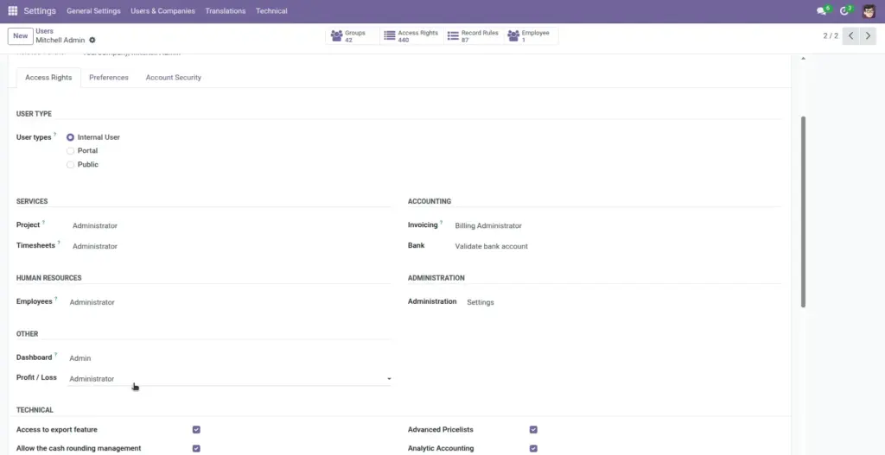
Task: Open the apps grid home menu
Action: (x=12, y=10)
